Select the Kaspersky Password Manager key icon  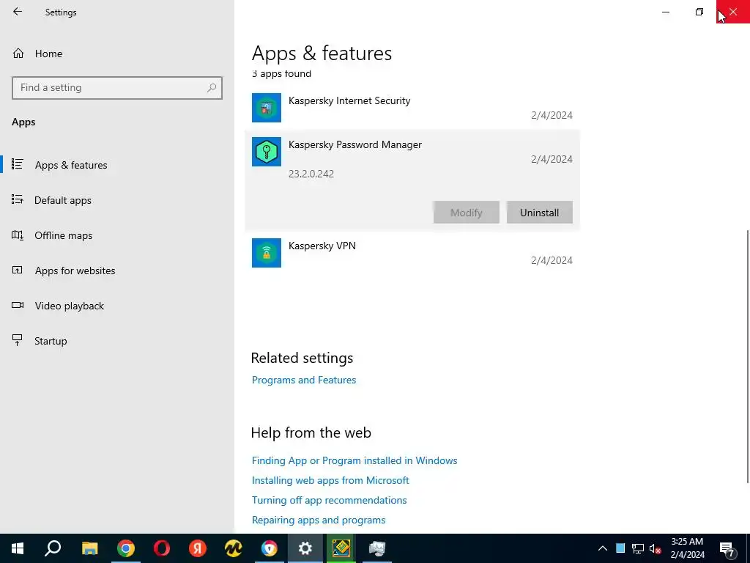pyautogui.click(x=267, y=152)
